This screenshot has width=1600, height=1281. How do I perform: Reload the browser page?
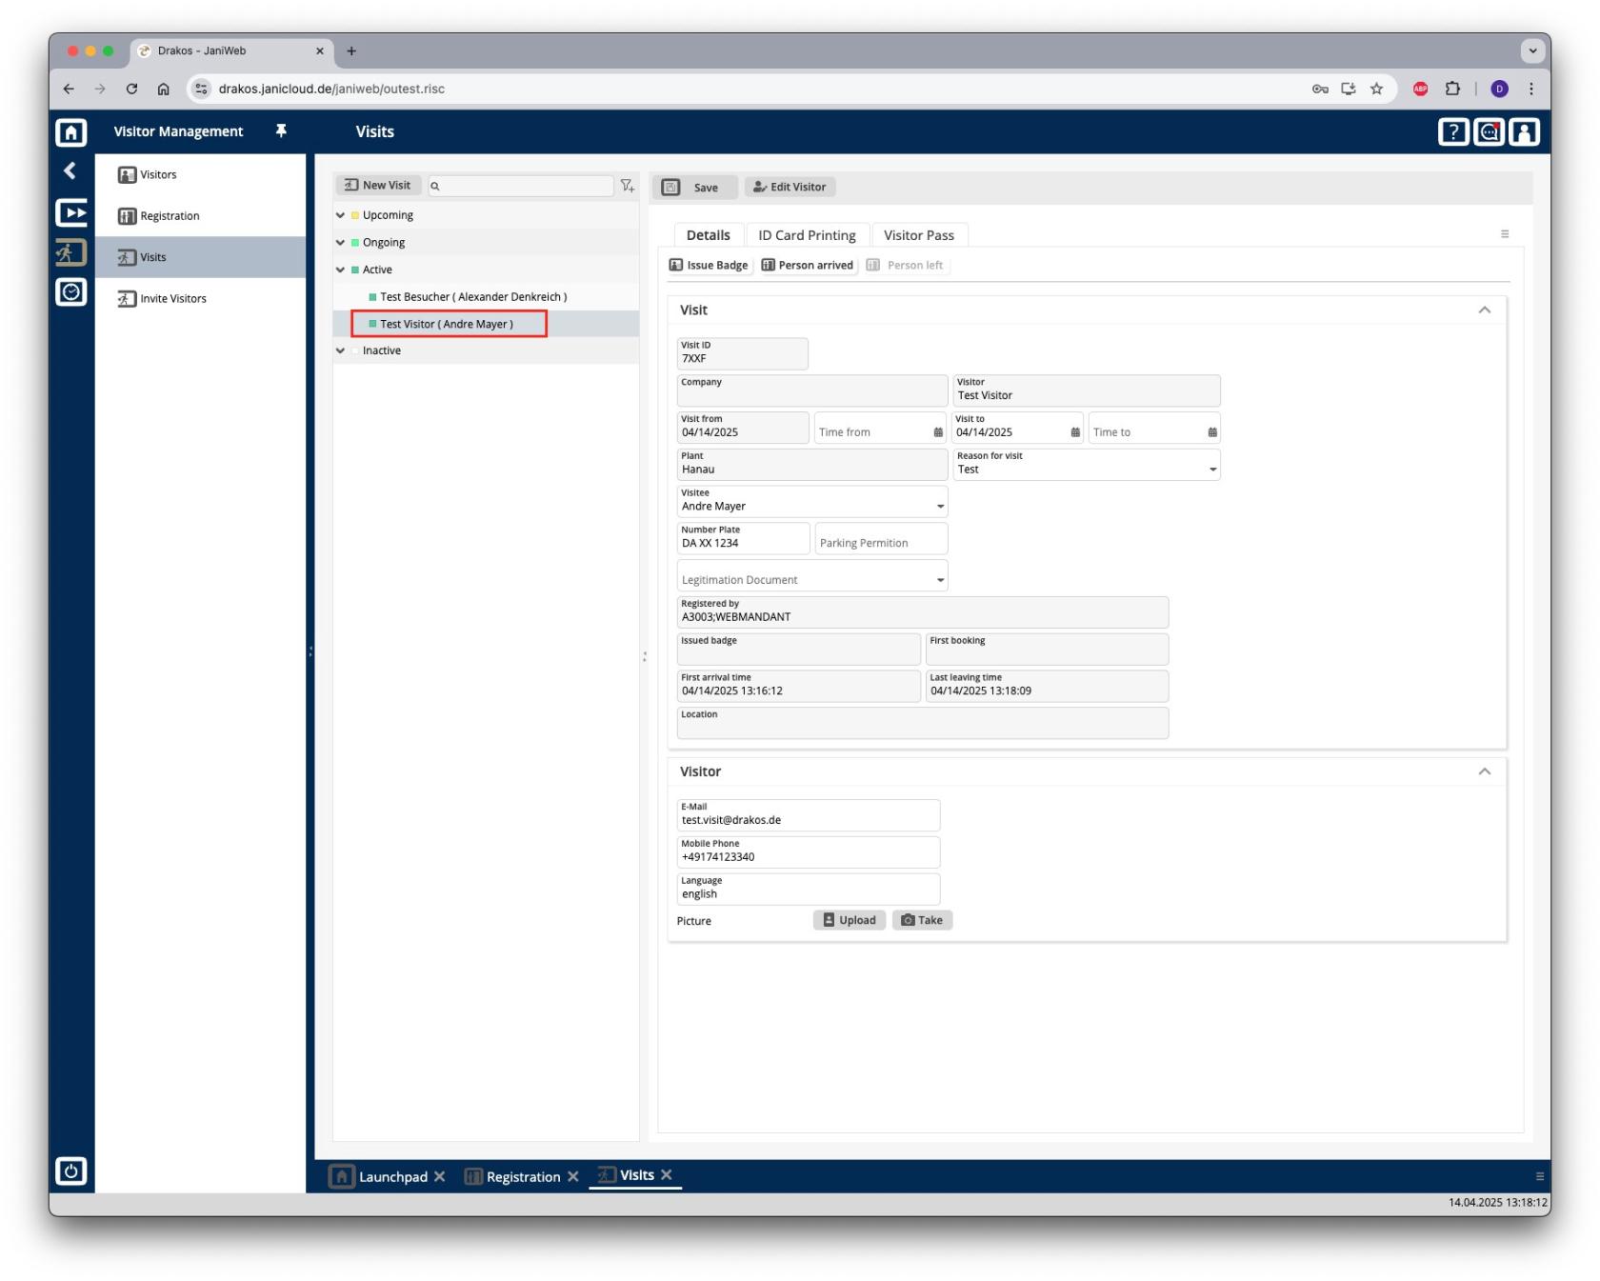(x=131, y=89)
